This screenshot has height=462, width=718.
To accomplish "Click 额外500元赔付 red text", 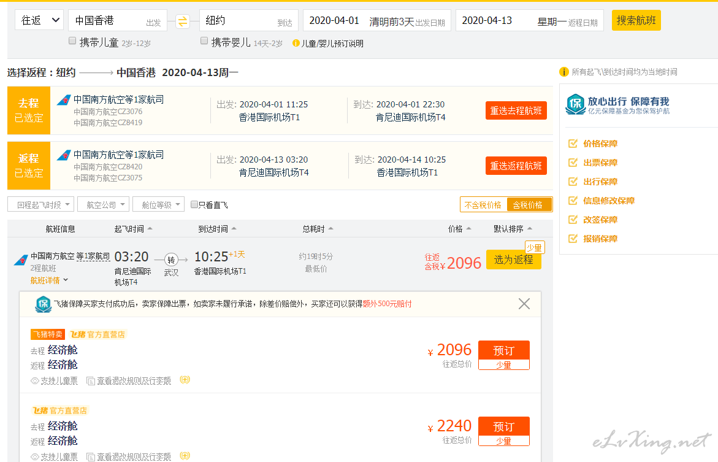I will click(387, 304).
